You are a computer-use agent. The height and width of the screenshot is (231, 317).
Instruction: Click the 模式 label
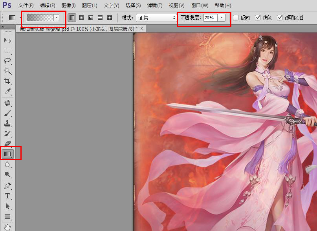pos(128,18)
